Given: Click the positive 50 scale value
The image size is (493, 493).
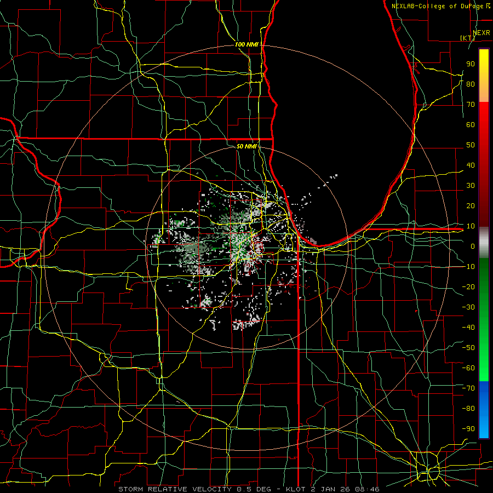Looking at the screenshot, I should click(471, 145).
